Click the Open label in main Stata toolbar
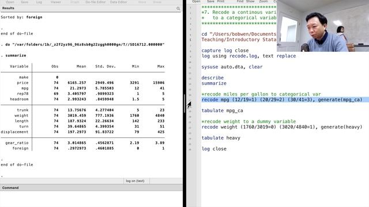 pos(10,2)
